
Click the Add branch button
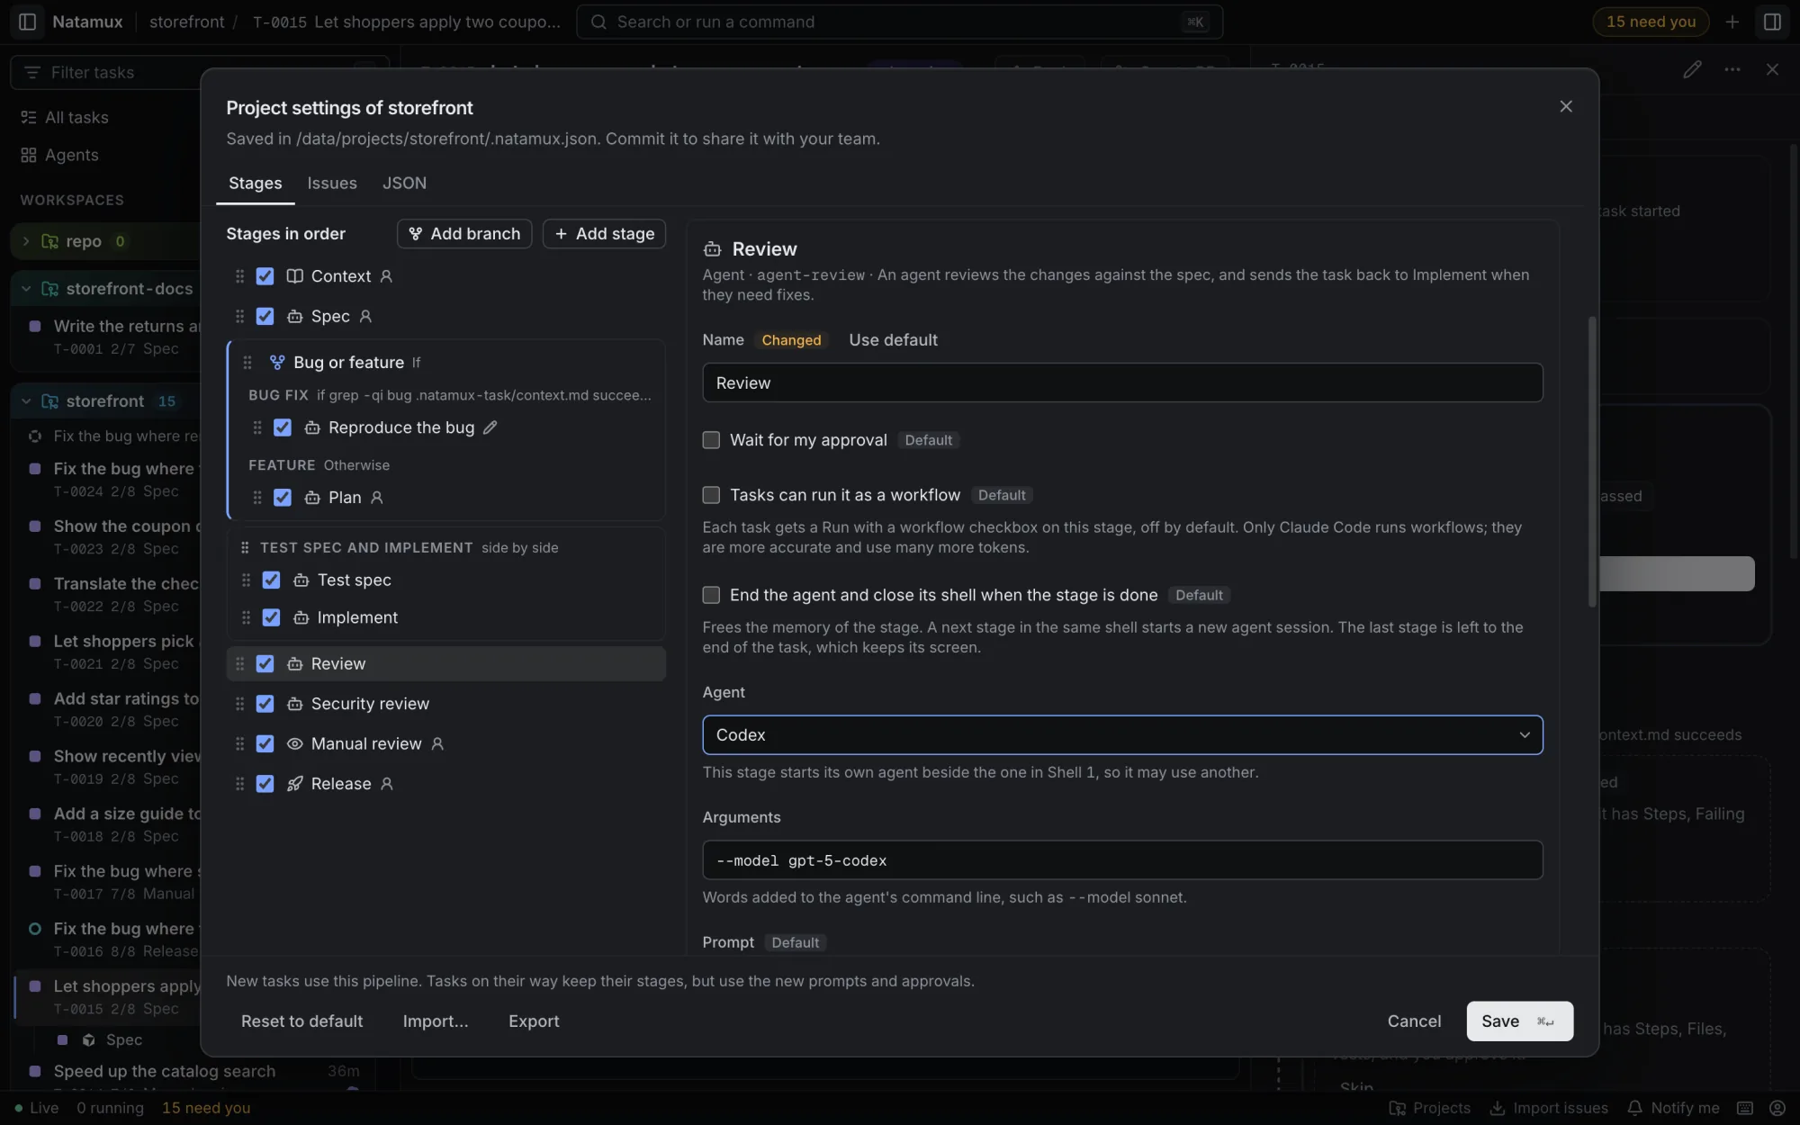(464, 234)
